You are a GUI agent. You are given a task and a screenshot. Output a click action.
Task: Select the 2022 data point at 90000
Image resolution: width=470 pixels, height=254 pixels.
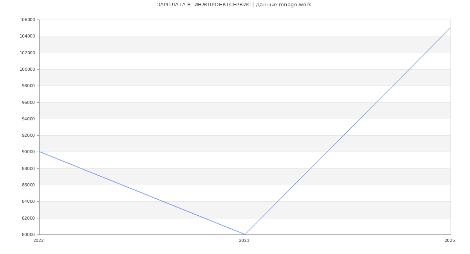40,152
